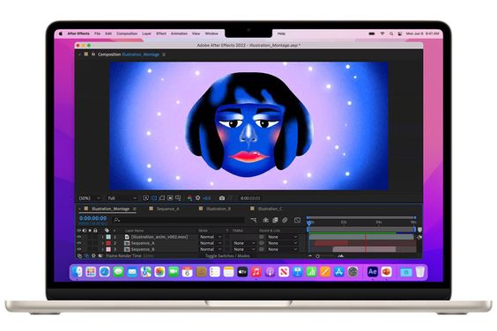The width and height of the screenshot is (497, 331).
Task: Open blending Mode dropdown for Sequence_B
Action: tap(211, 249)
